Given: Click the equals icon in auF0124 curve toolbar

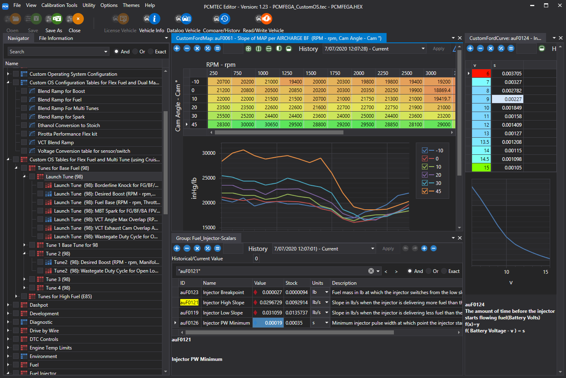Looking at the screenshot, I should tap(511, 48).
